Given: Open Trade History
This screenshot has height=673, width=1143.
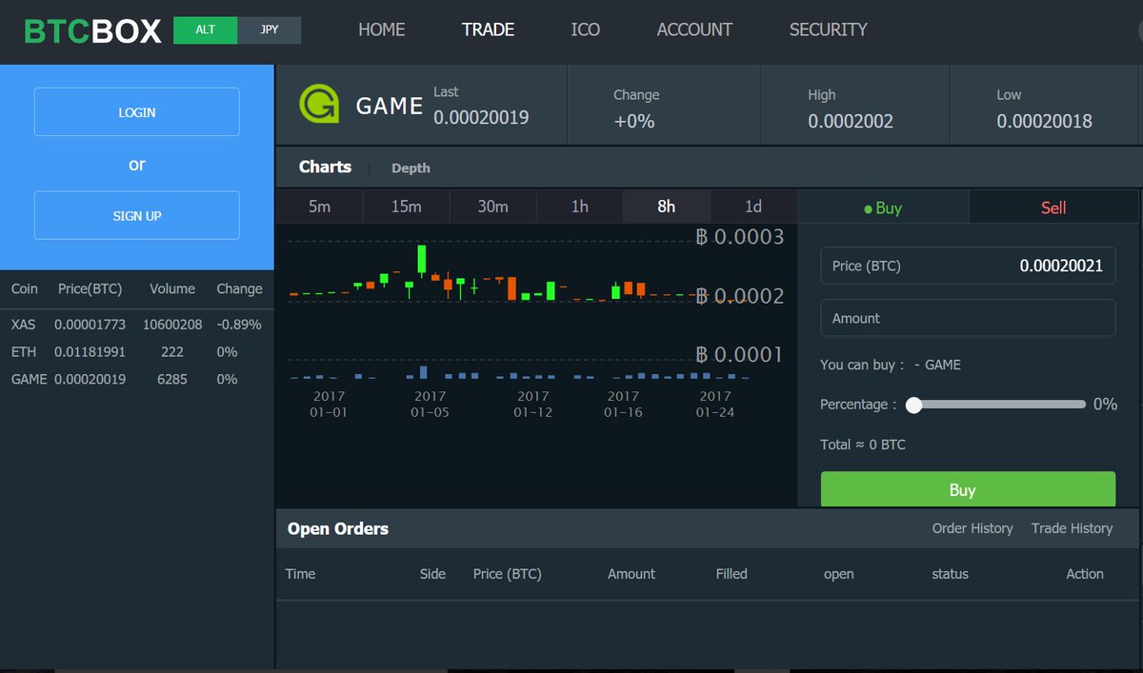Looking at the screenshot, I should tap(1072, 528).
